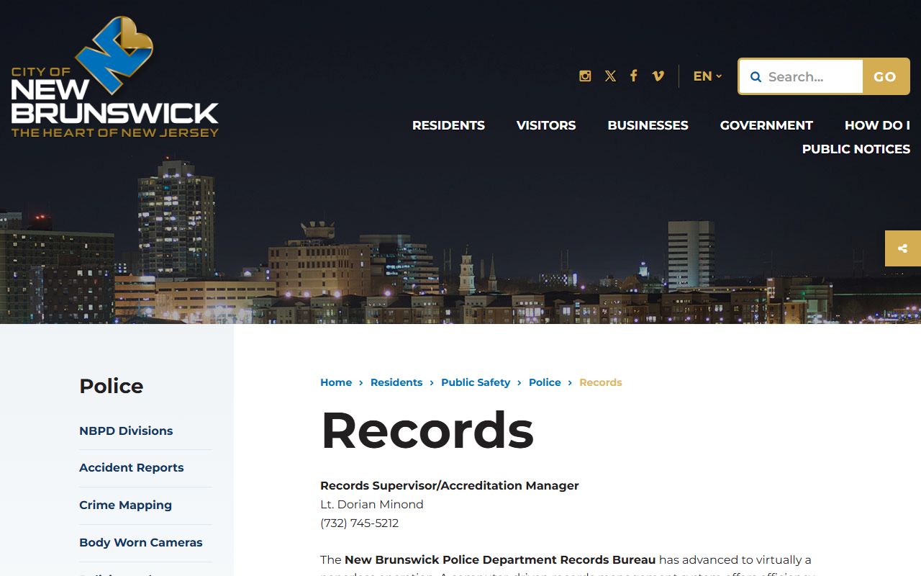The width and height of the screenshot is (921, 576).
Task: Go to Residents breadcrumb link
Action: coord(396,382)
